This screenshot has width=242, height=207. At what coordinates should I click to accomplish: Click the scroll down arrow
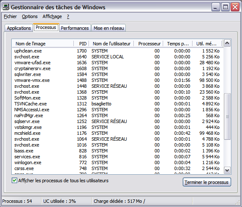click(x=227, y=170)
